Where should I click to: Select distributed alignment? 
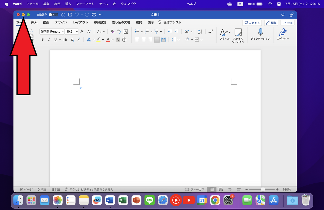pyautogui.click(x=163, y=40)
